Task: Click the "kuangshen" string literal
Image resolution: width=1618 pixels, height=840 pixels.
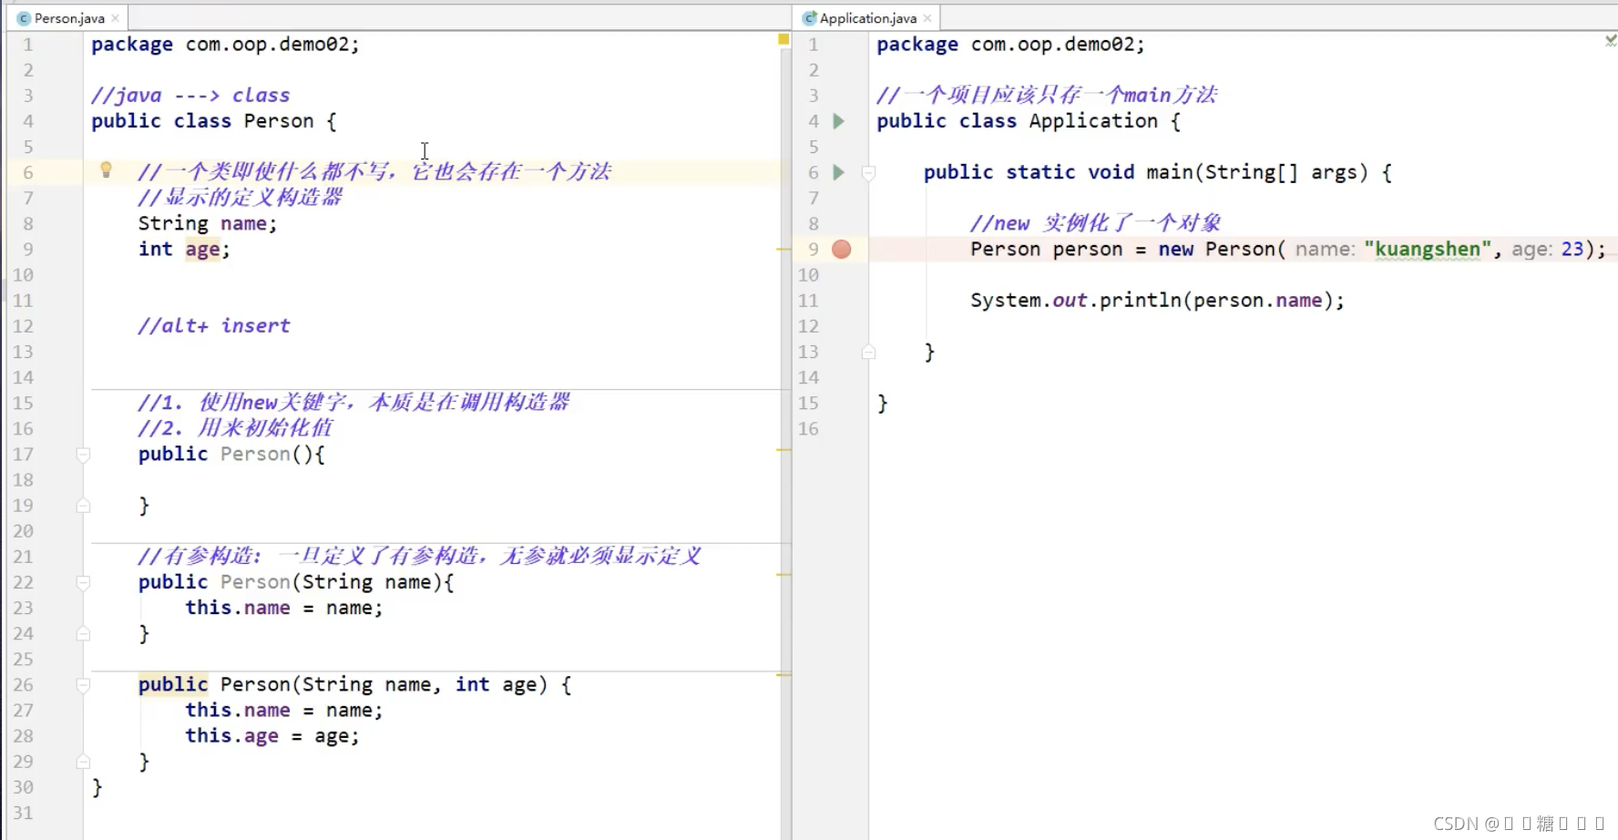Action: pyautogui.click(x=1428, y=249)
